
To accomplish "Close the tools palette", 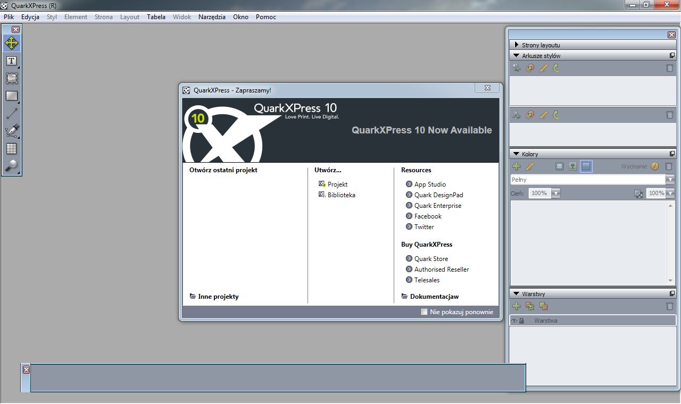I will coord(15,30).
